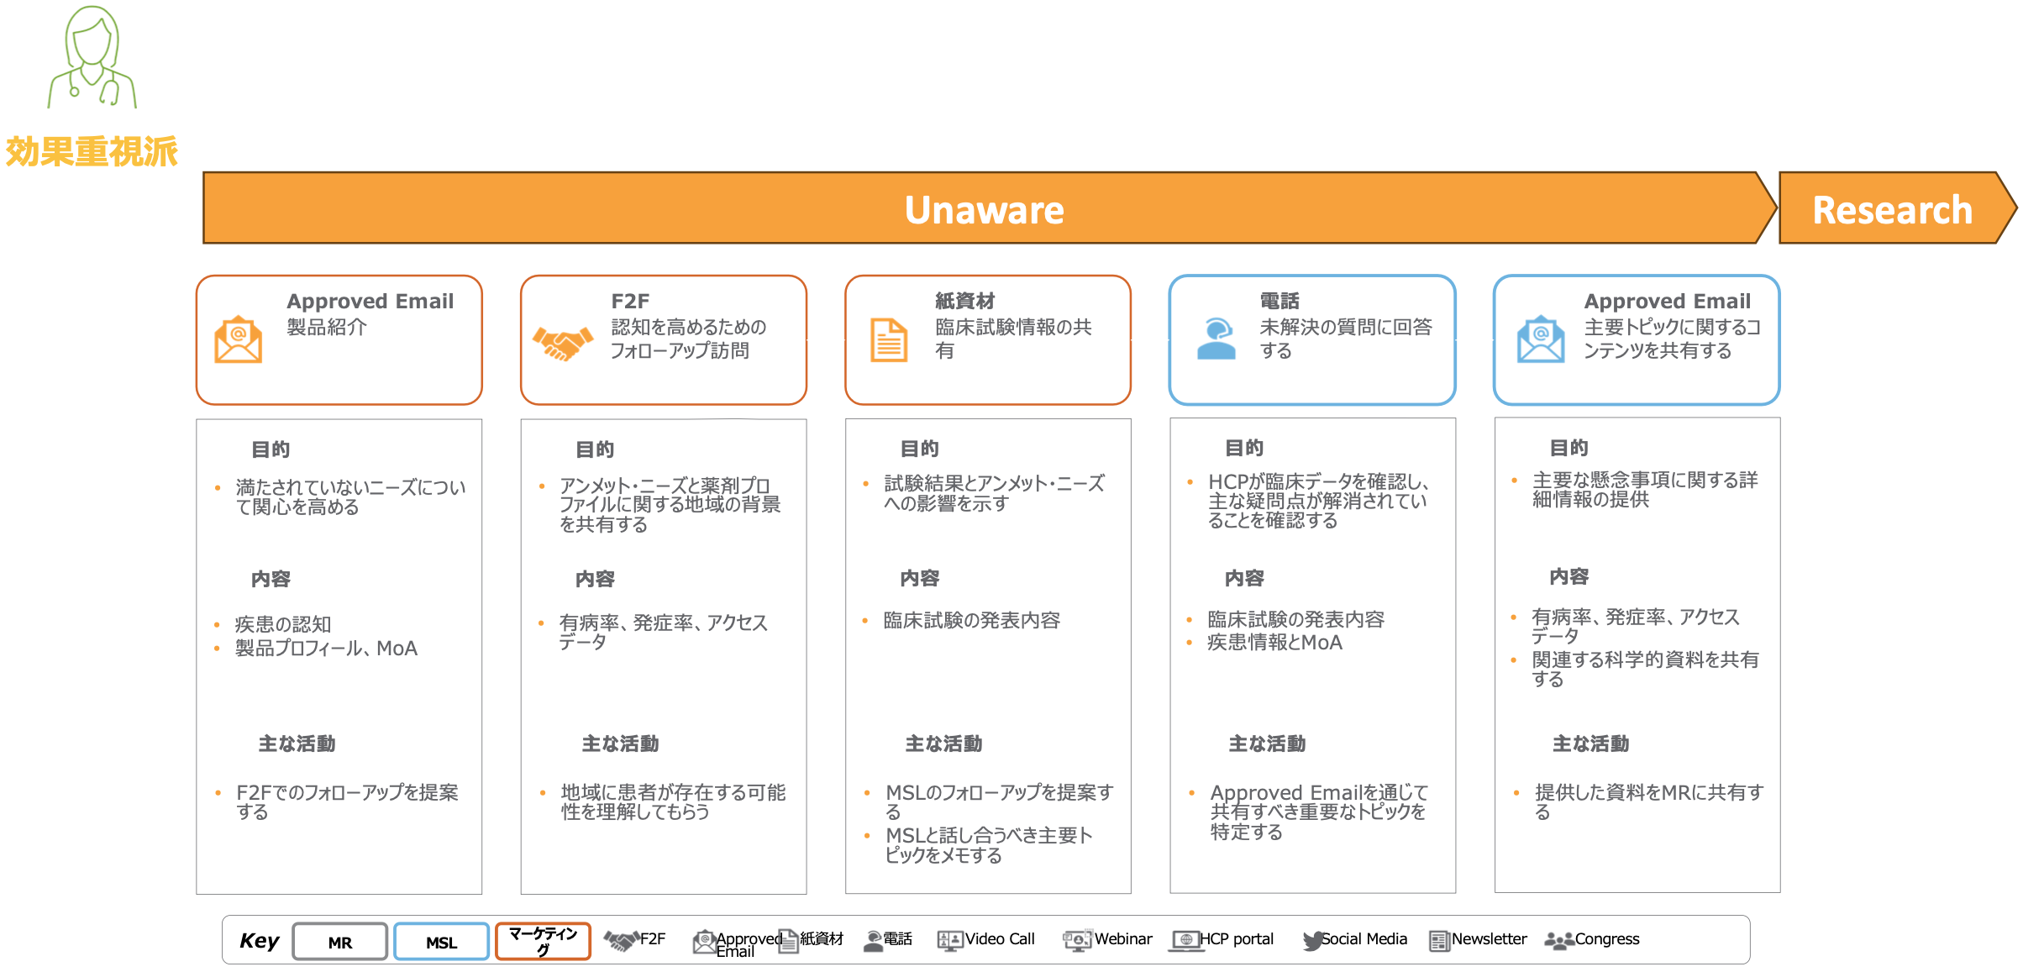
Task: Click the HCP portal laptop icon
Action: [1185, 941]
